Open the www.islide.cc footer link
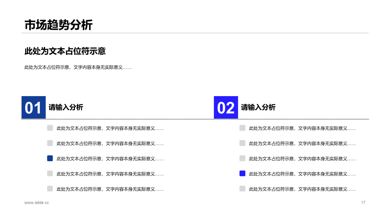 click(x=37, y=203)
